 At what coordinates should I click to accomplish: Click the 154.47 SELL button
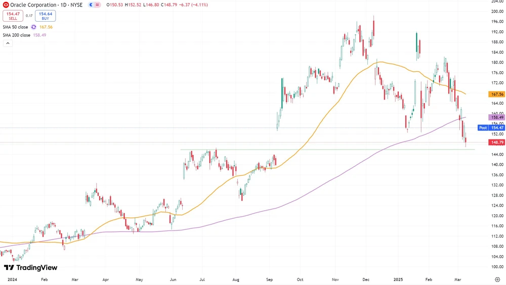[13, 16]
